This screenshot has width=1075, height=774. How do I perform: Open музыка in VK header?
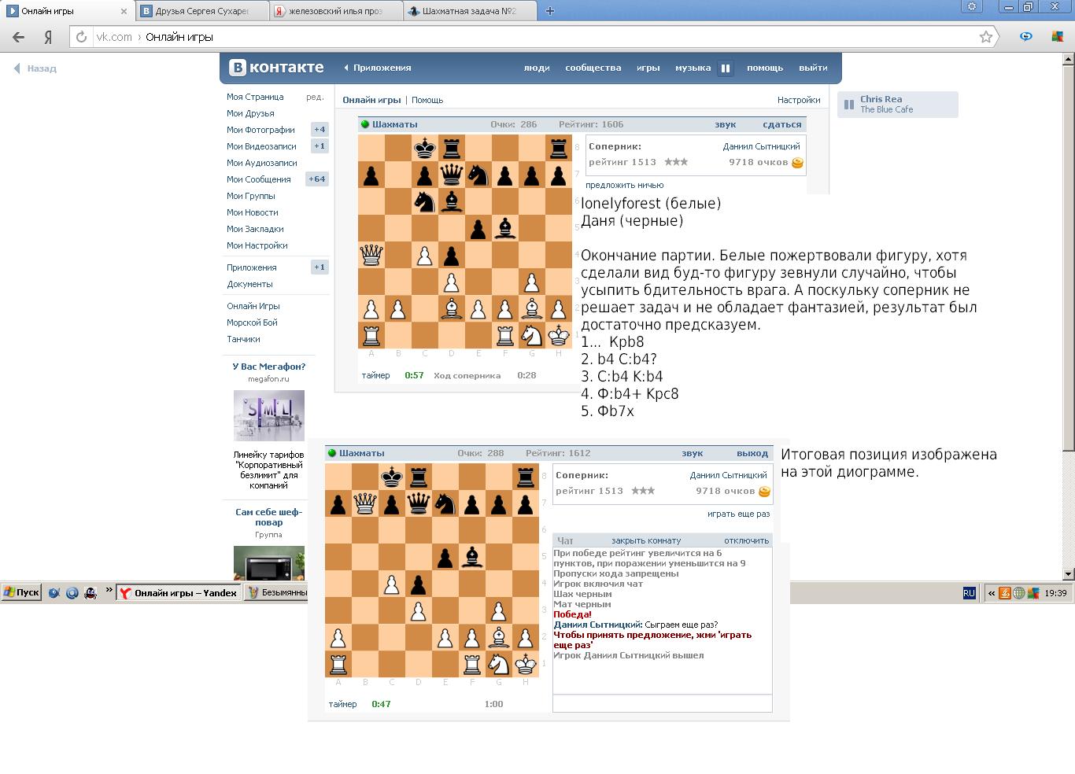pyautogui.click(x=693, y=68)
